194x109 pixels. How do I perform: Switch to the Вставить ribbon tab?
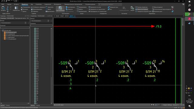click(16, 4)
